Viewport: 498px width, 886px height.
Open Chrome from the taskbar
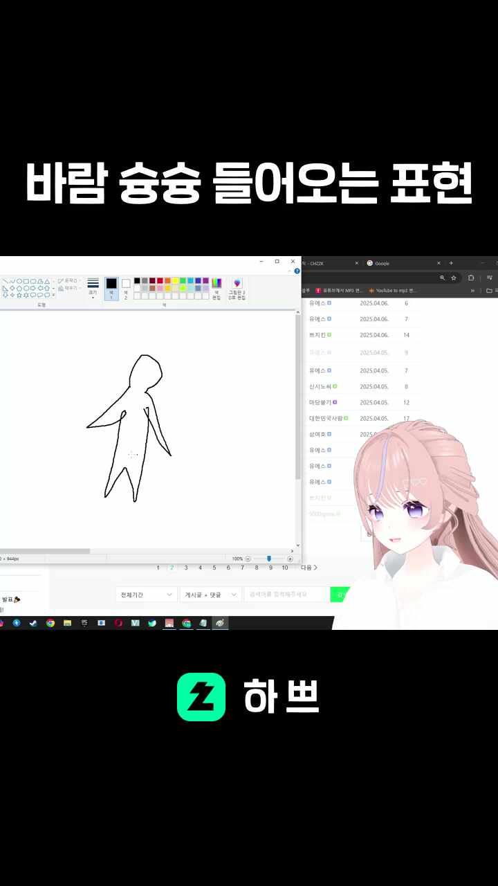click(x=50, y=623)
